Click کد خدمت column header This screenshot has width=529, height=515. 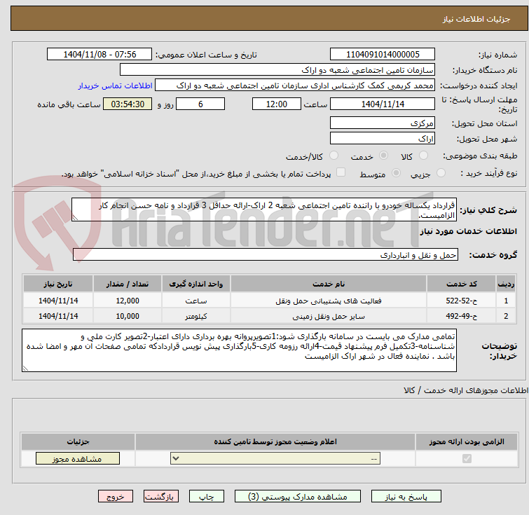click(x=461, y=284)
